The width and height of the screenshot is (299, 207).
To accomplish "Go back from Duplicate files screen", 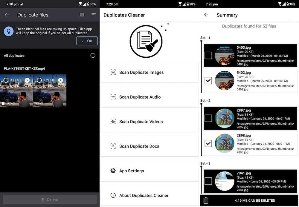I will coord(7,15).
